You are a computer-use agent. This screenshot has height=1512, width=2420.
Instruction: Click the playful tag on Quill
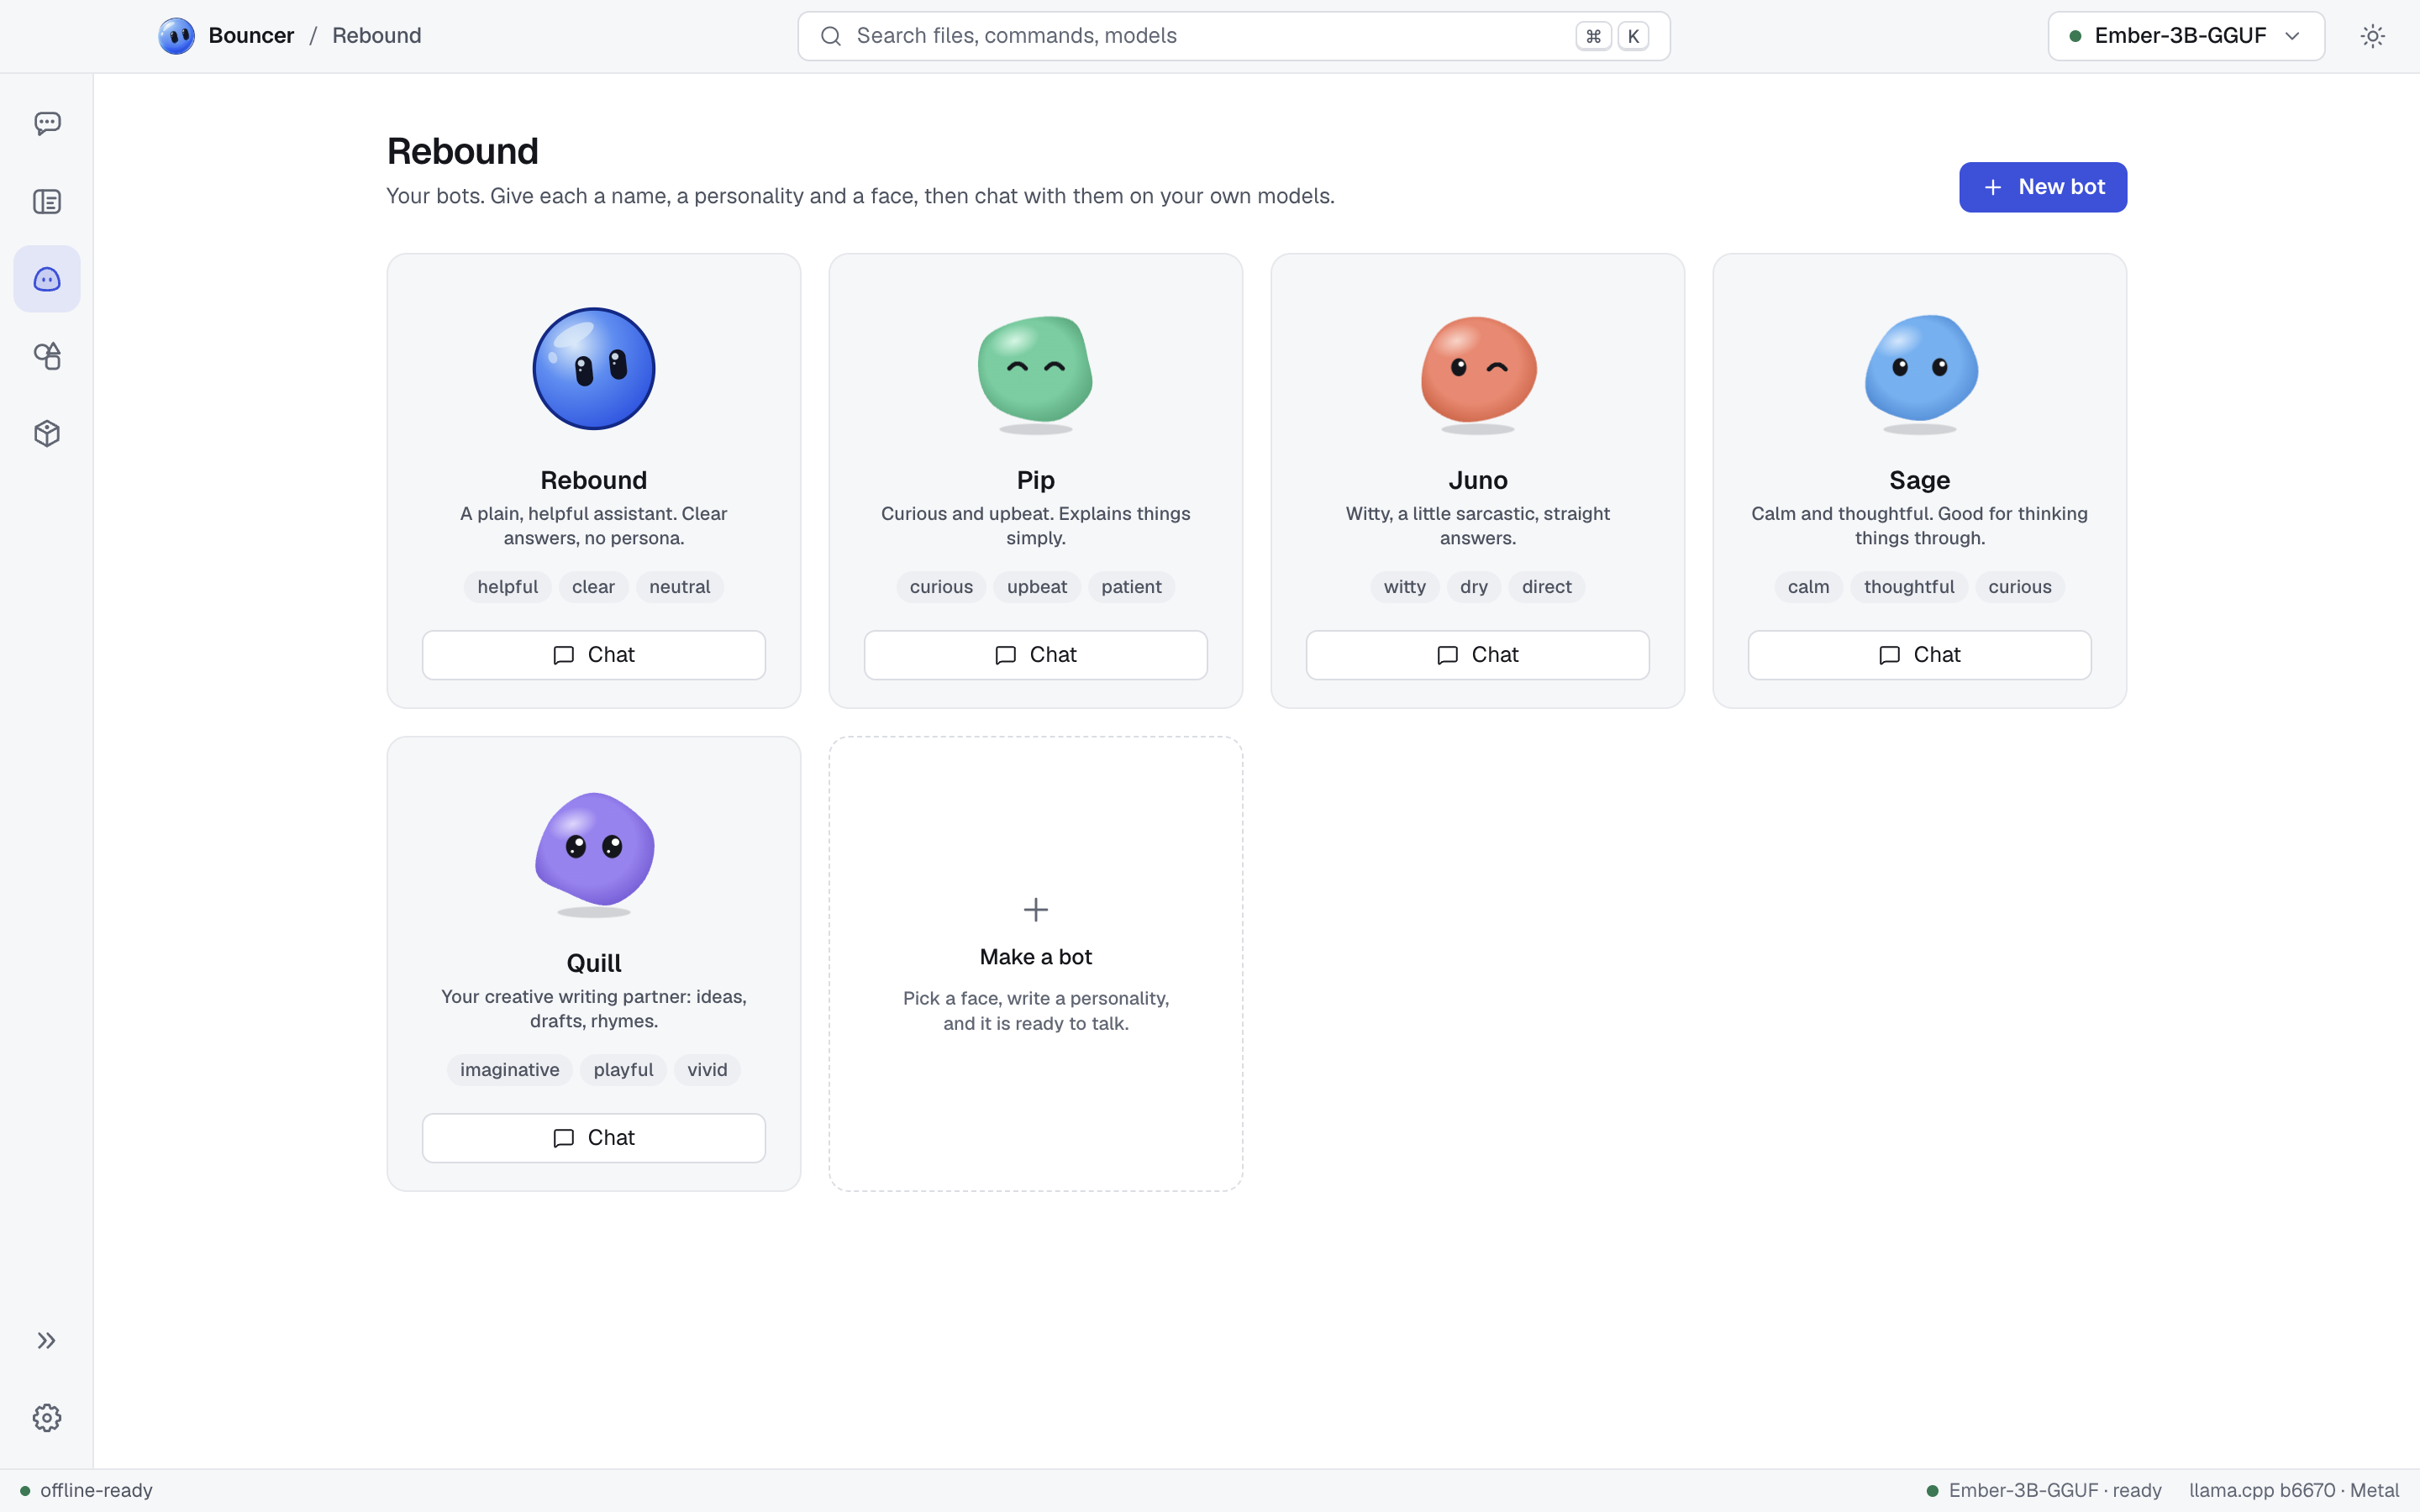[x=623, y=1070]
